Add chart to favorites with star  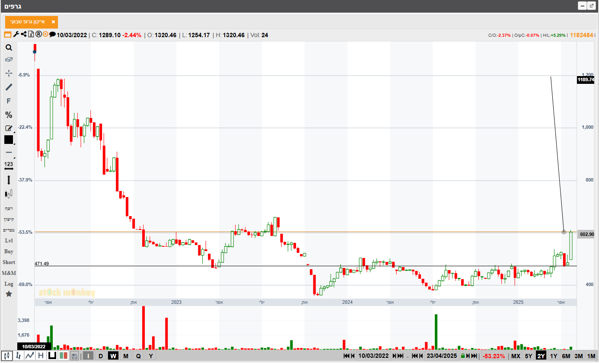(9, 294)
